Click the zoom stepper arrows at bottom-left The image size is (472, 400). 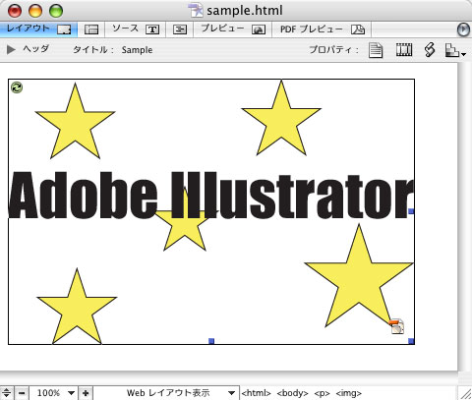[x=7, y=393]
